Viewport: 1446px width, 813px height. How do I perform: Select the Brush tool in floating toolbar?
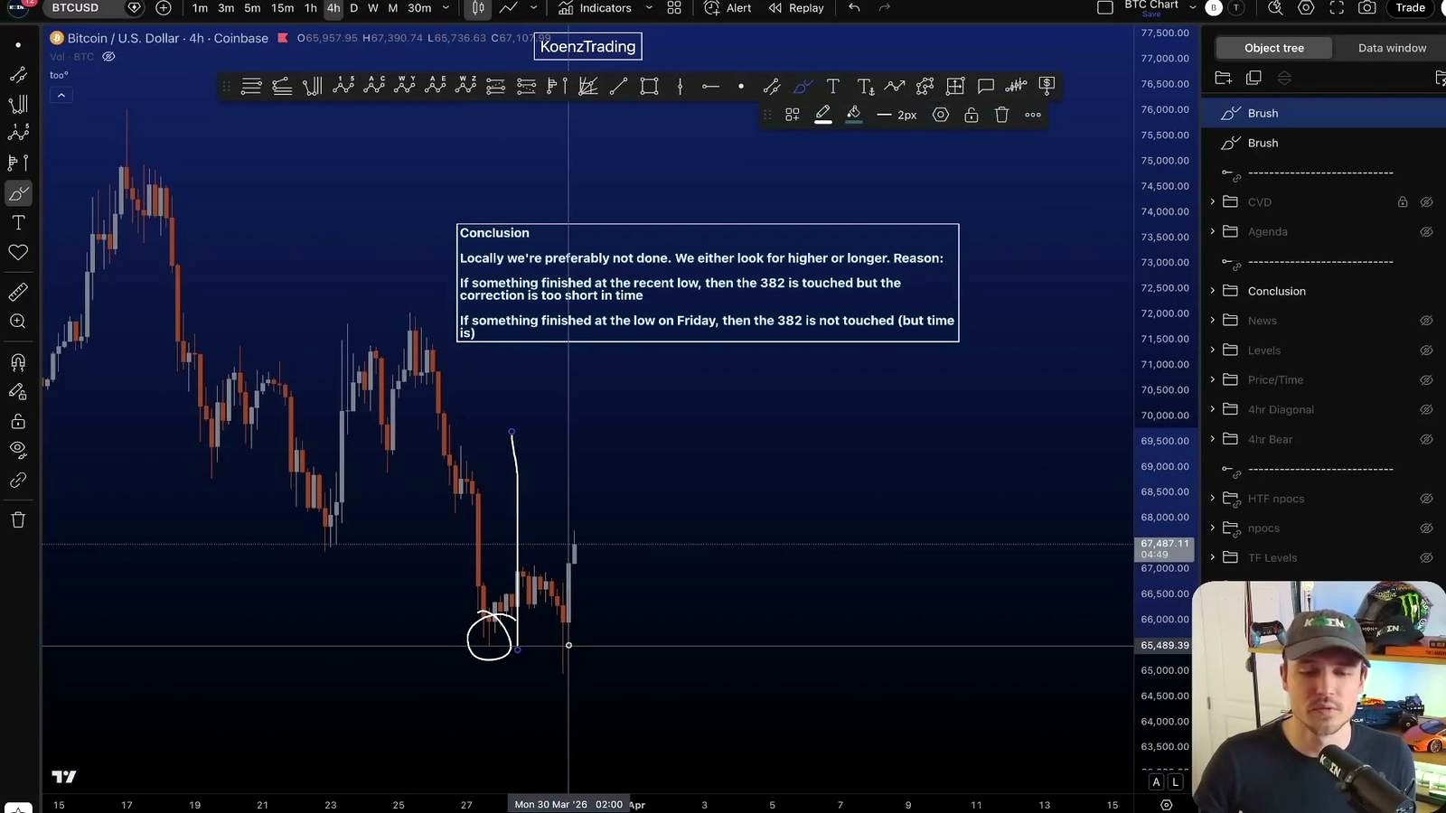coord(802,86)
